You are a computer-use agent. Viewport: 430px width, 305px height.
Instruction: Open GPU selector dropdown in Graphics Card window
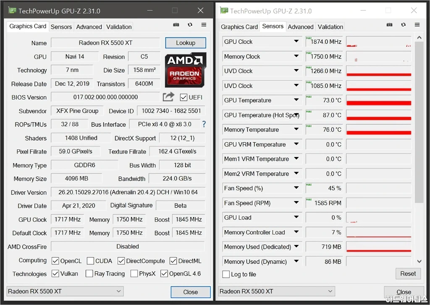pos(65,291)
